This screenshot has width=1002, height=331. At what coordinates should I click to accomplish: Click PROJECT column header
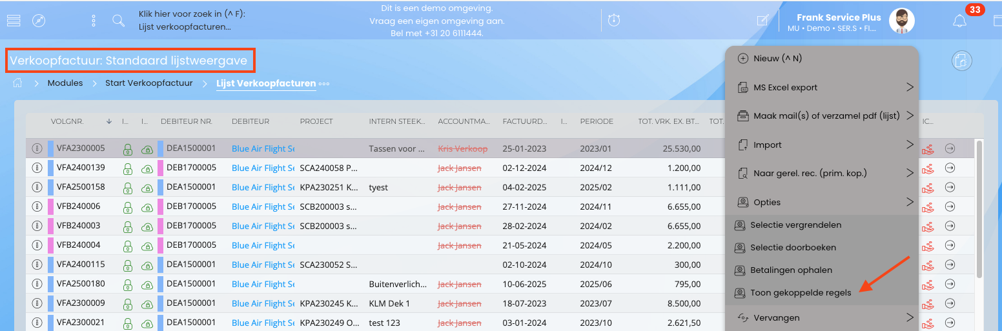coord(316,121)
